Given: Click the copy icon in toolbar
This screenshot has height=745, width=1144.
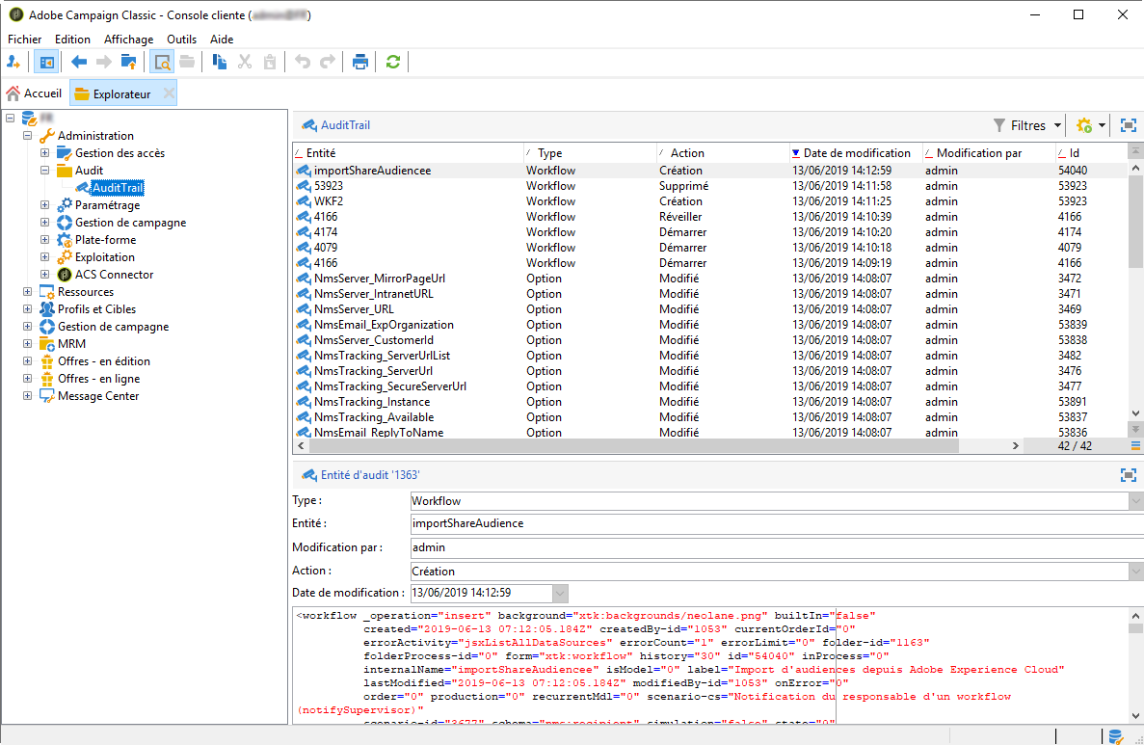Looking at the screenshot, I should [x=220, y=62].
